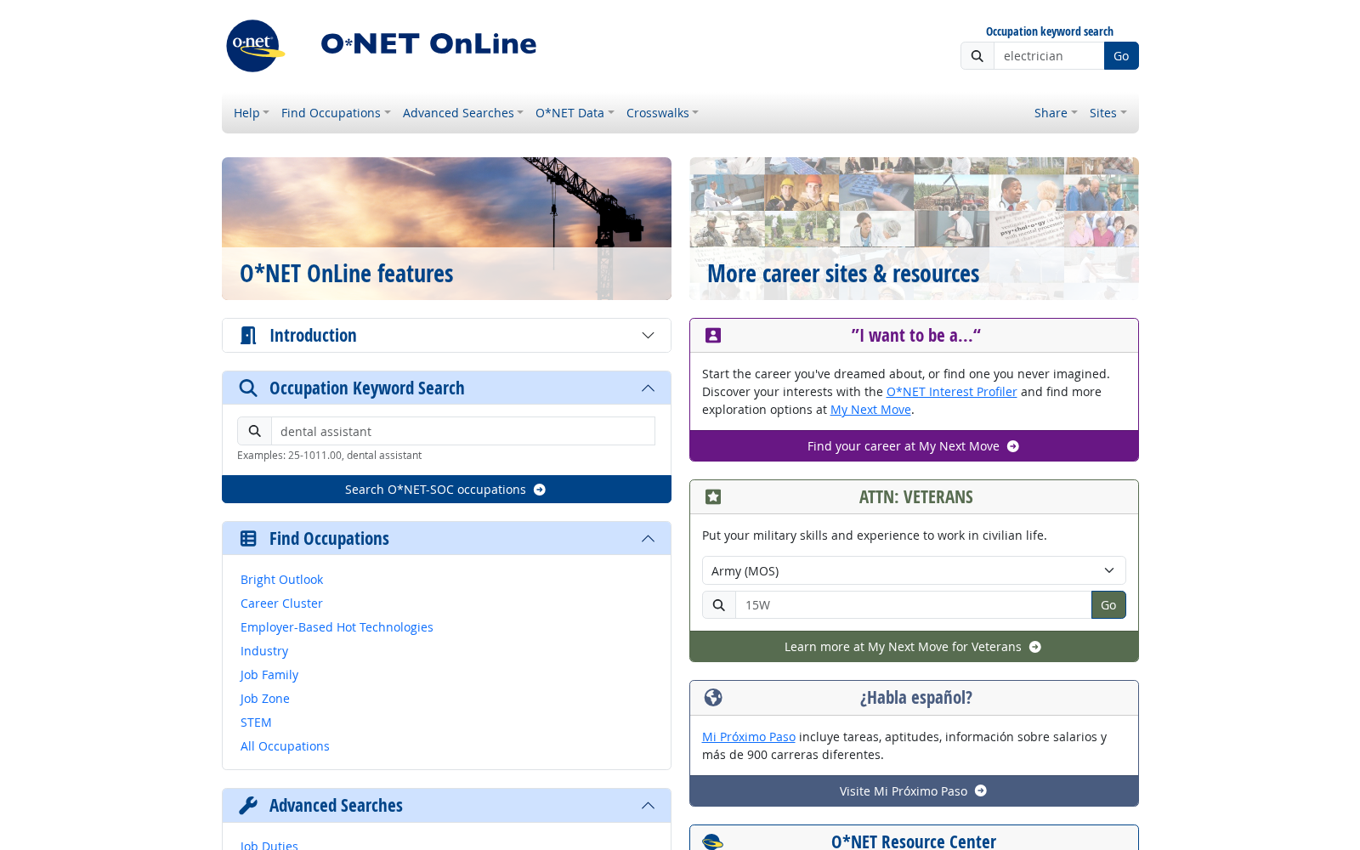1360x850 pixels.
Task: Click the globe icon beside ¿Habla español?
Action: [713, 698]
